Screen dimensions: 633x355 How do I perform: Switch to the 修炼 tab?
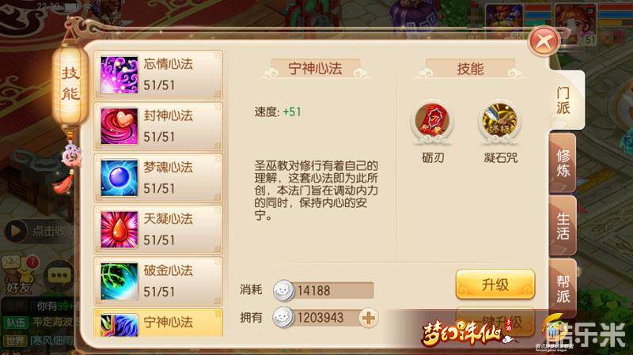(563, 163)
